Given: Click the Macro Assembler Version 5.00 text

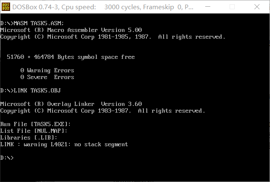Looking at the screenshot, I should (95, 30).
